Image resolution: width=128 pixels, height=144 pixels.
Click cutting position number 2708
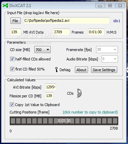coord(114,128)
